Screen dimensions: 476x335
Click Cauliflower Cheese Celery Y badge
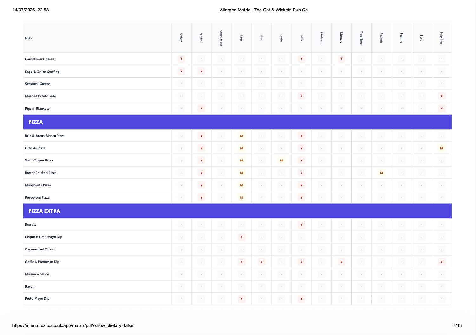tap(181, 59)
